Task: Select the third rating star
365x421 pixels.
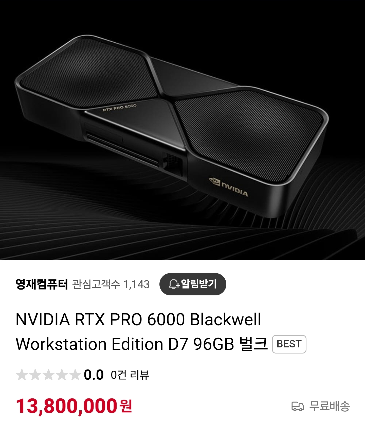Action: pos(48,375)
